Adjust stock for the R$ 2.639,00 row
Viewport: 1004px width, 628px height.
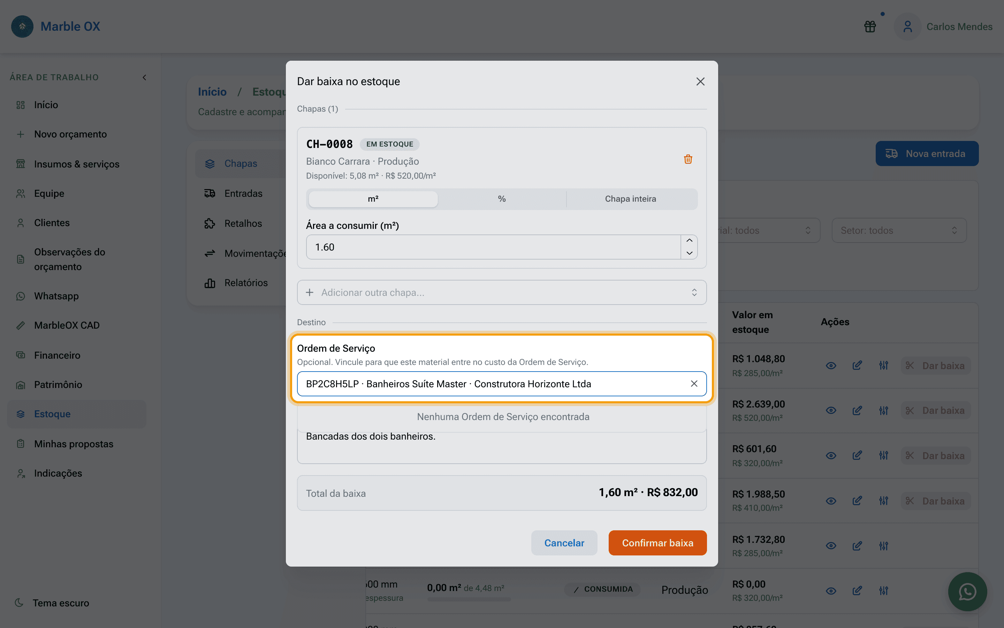[x=884, y=411]
